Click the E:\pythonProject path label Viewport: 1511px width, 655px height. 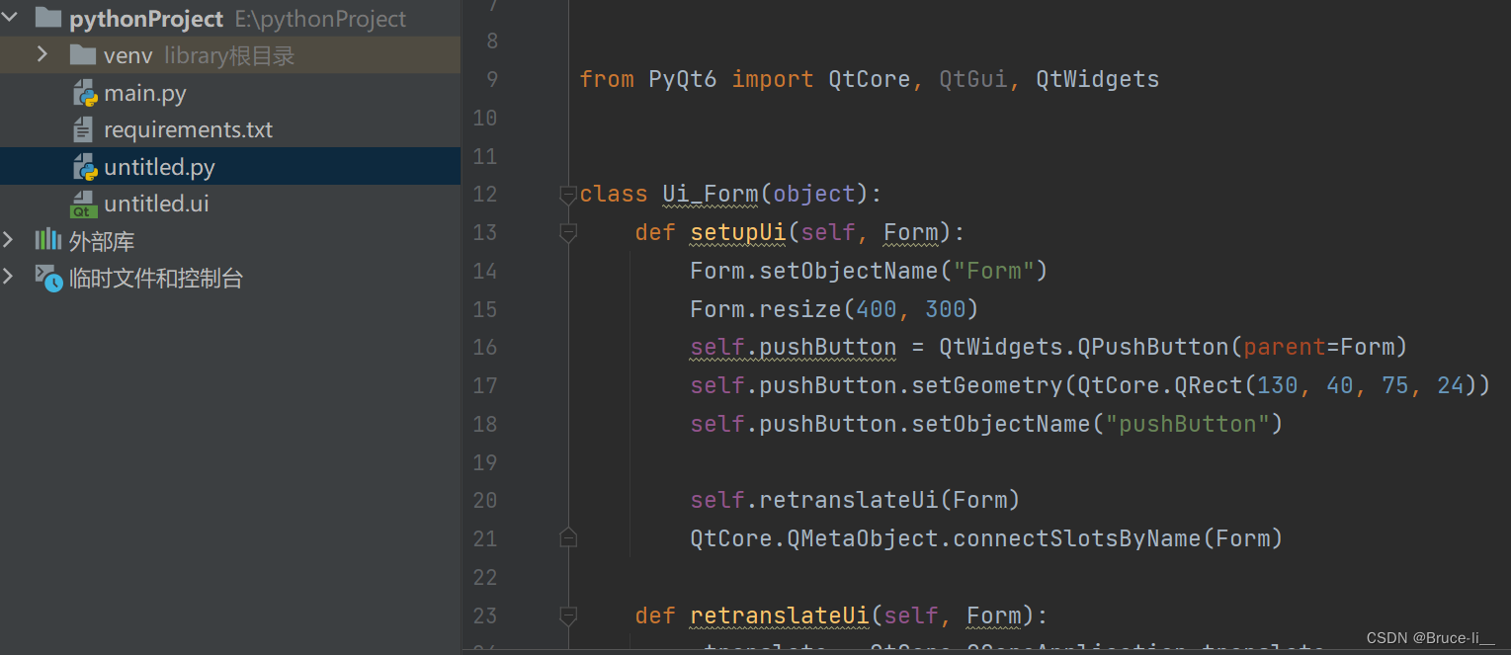click(320, 19)
